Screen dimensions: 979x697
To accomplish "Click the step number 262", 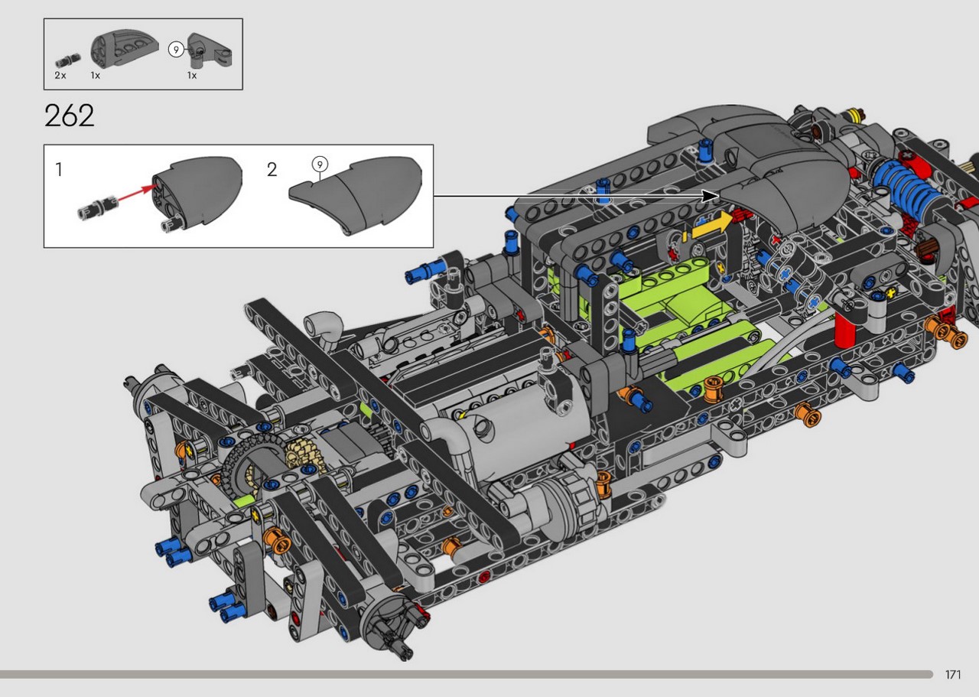I will pyautogui.click(x=70, y=116).
